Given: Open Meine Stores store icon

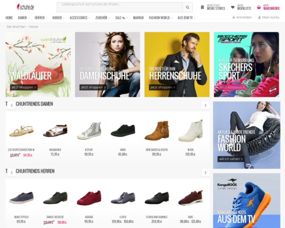Looking at the screenshot, I should coord(202,7).
